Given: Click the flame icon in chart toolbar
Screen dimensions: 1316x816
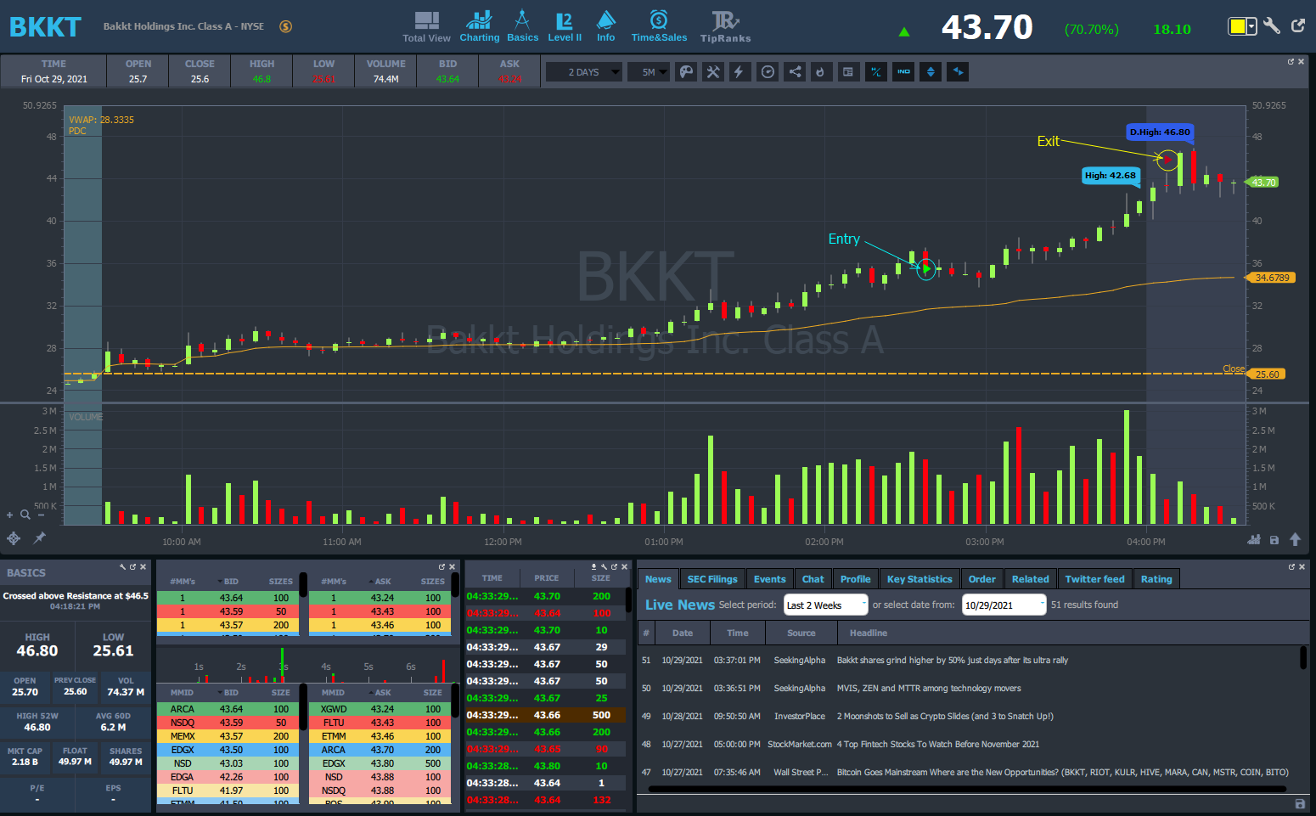Looking at the screenshot, I should pyautogui.click(x=820, y=72).
